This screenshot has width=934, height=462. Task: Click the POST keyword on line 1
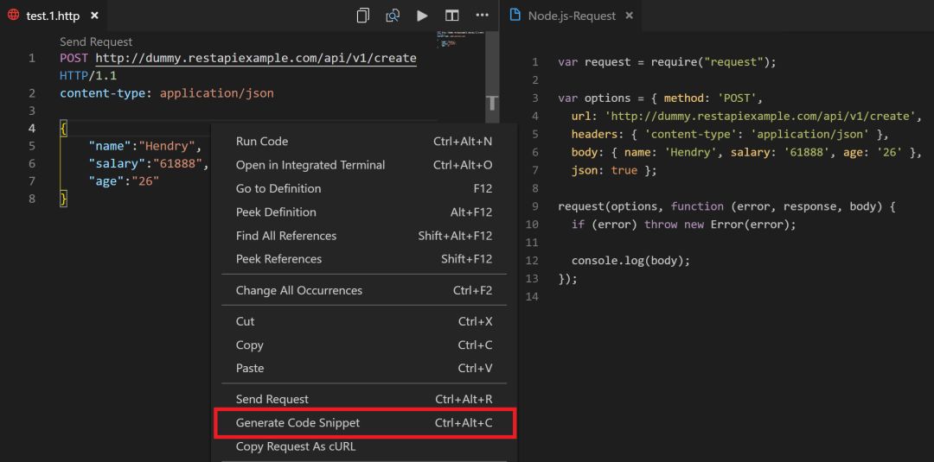point(74,58)
